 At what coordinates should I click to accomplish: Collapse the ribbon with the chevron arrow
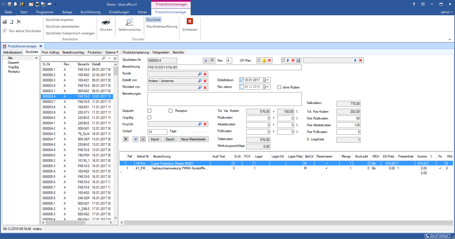point(450,39)
